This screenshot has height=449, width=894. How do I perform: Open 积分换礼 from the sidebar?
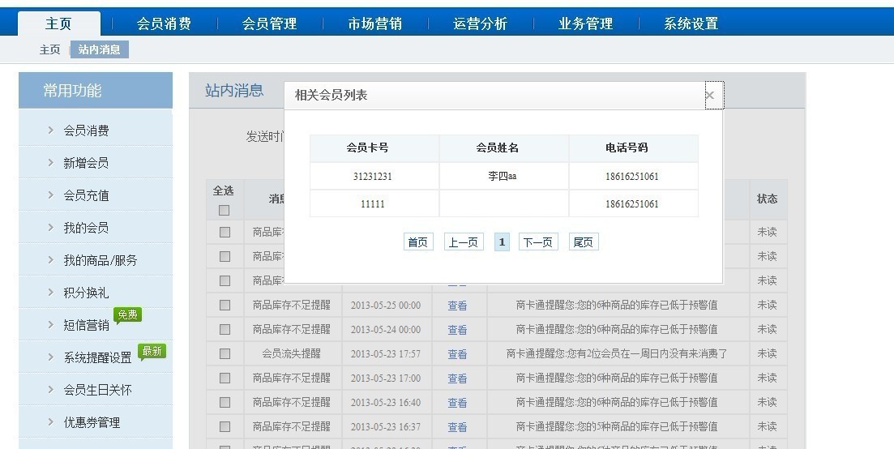click(x=86, y=293)
